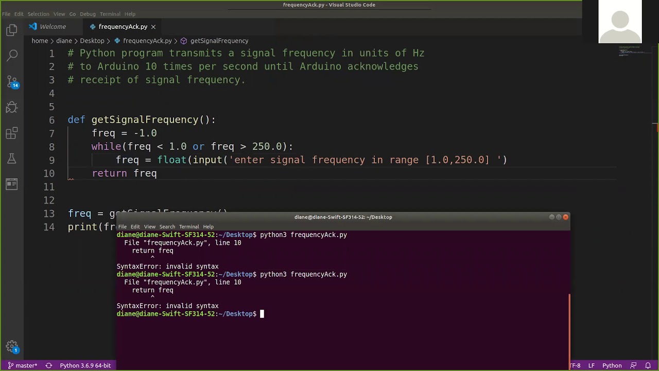
Task: Click line number 6 in gutter
Action: (x=51, y=120)
